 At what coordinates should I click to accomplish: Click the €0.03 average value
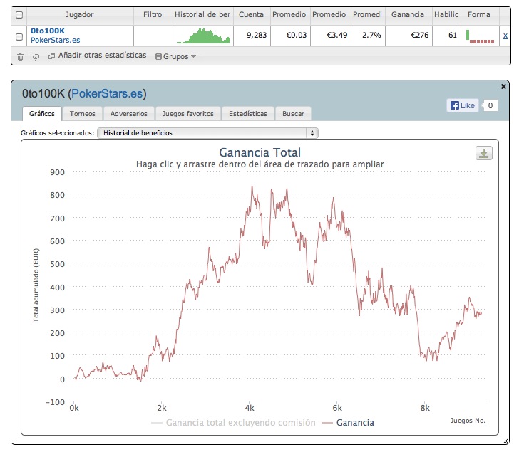[x=297, y=35]
